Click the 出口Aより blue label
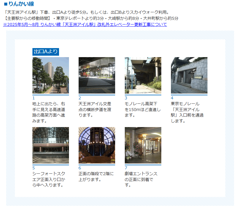The width and height of the screenshot is (244, 211). tap(46, 52)
